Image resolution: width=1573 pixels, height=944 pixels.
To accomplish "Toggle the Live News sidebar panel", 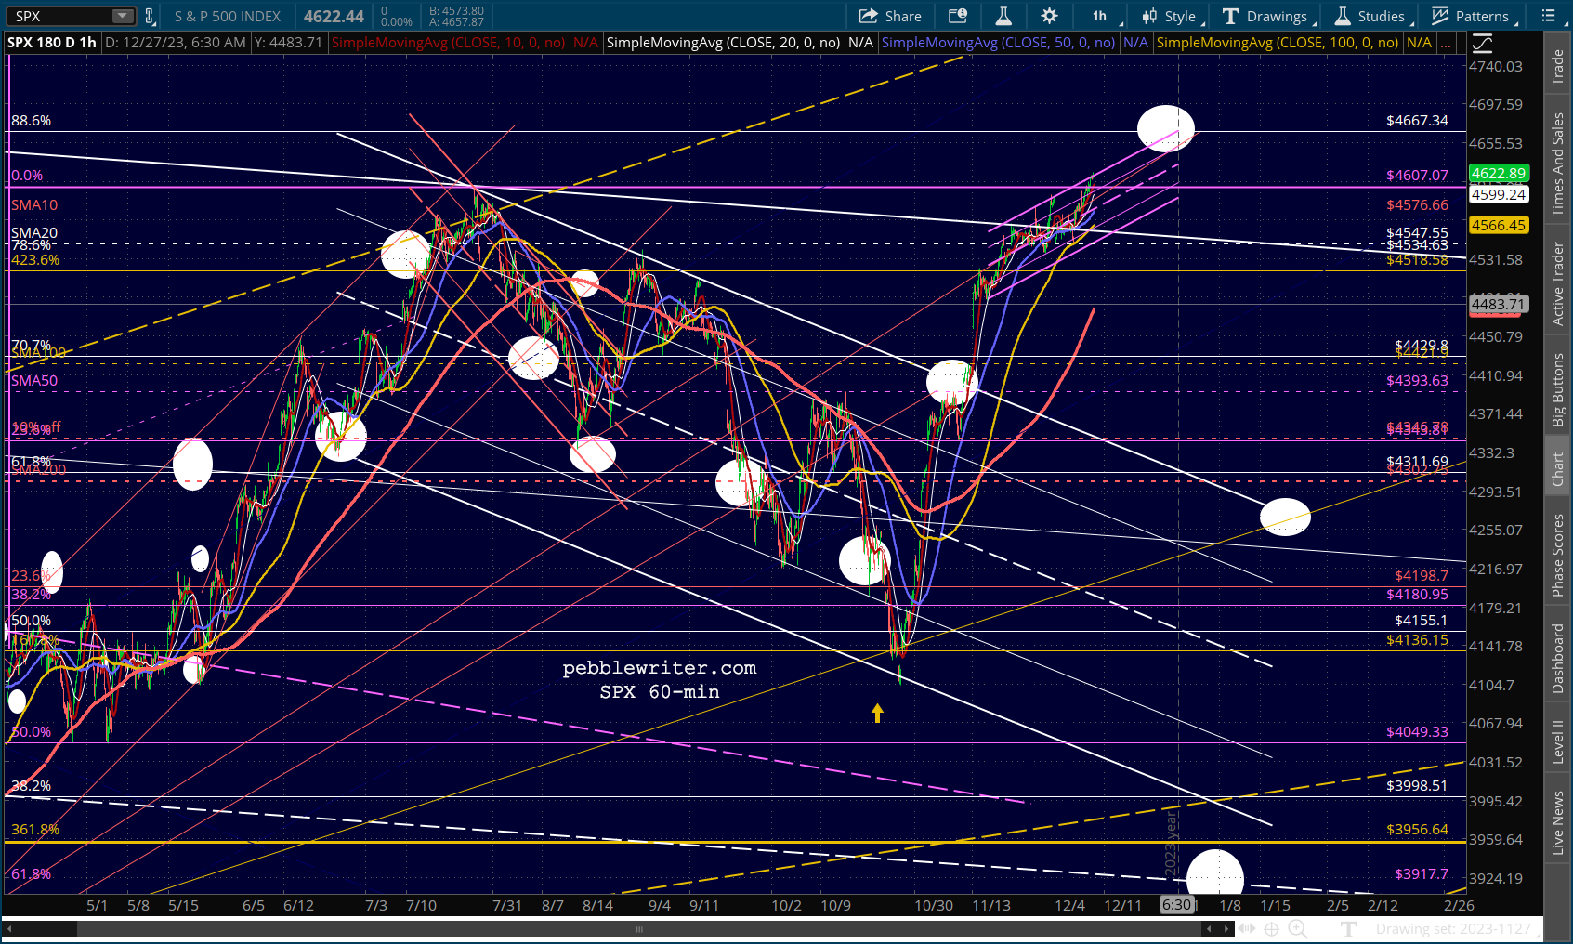I will click(1558, 822).
